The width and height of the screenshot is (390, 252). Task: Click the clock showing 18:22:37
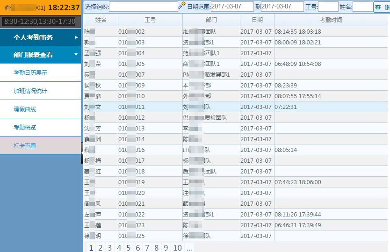(64, 7)
